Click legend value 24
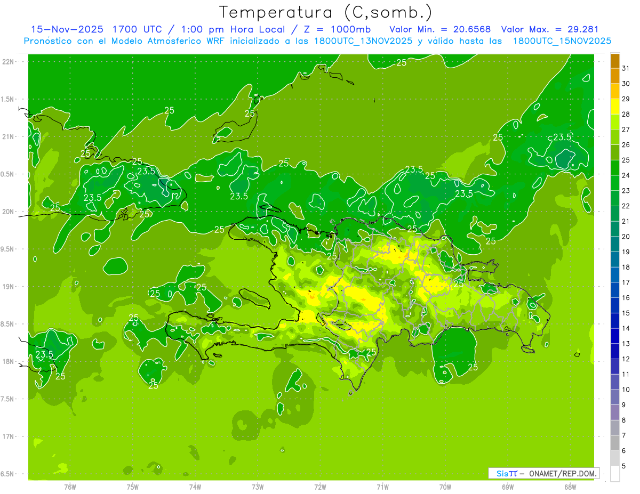The height and width of the screenshot is (494, 640). [x=626, y=175]
